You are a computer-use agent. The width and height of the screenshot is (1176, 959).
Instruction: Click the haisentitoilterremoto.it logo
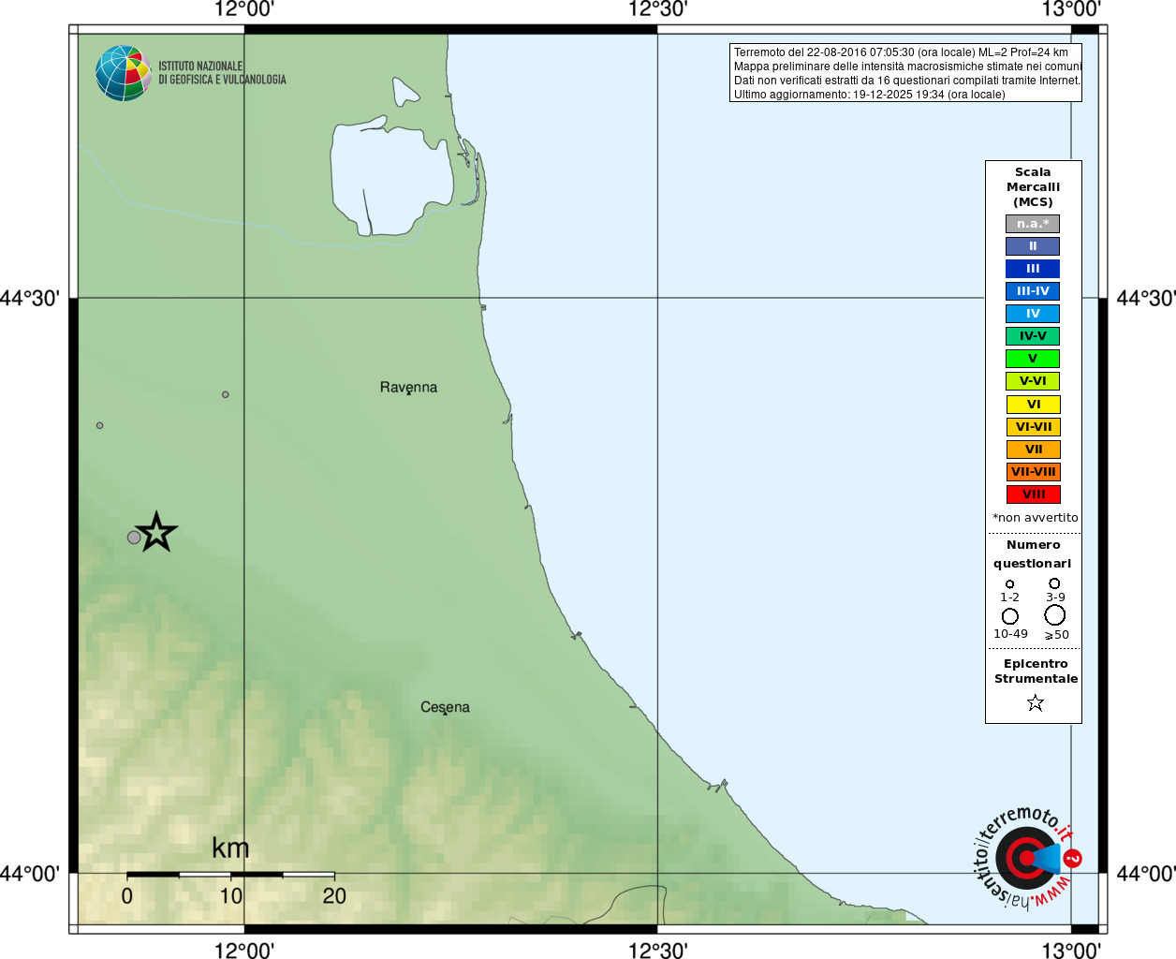tap(1027, 857)
